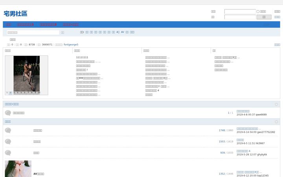The height and width of the screenshot is (177, 283).
Task: Click the 1503 topic count
Action: (222, 142)
